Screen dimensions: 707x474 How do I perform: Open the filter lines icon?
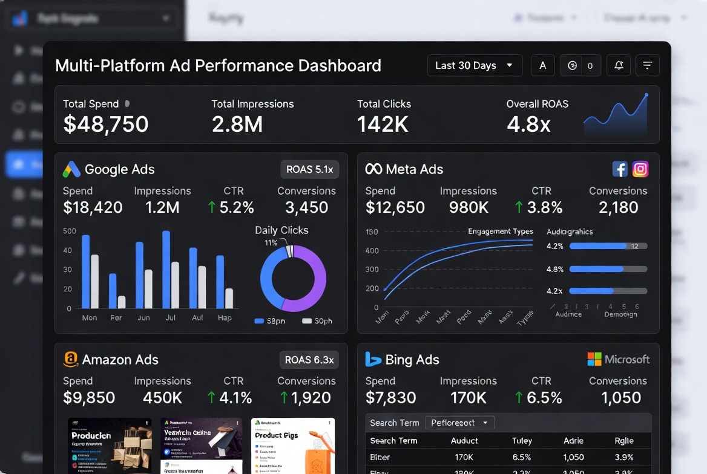click(648, 65)
